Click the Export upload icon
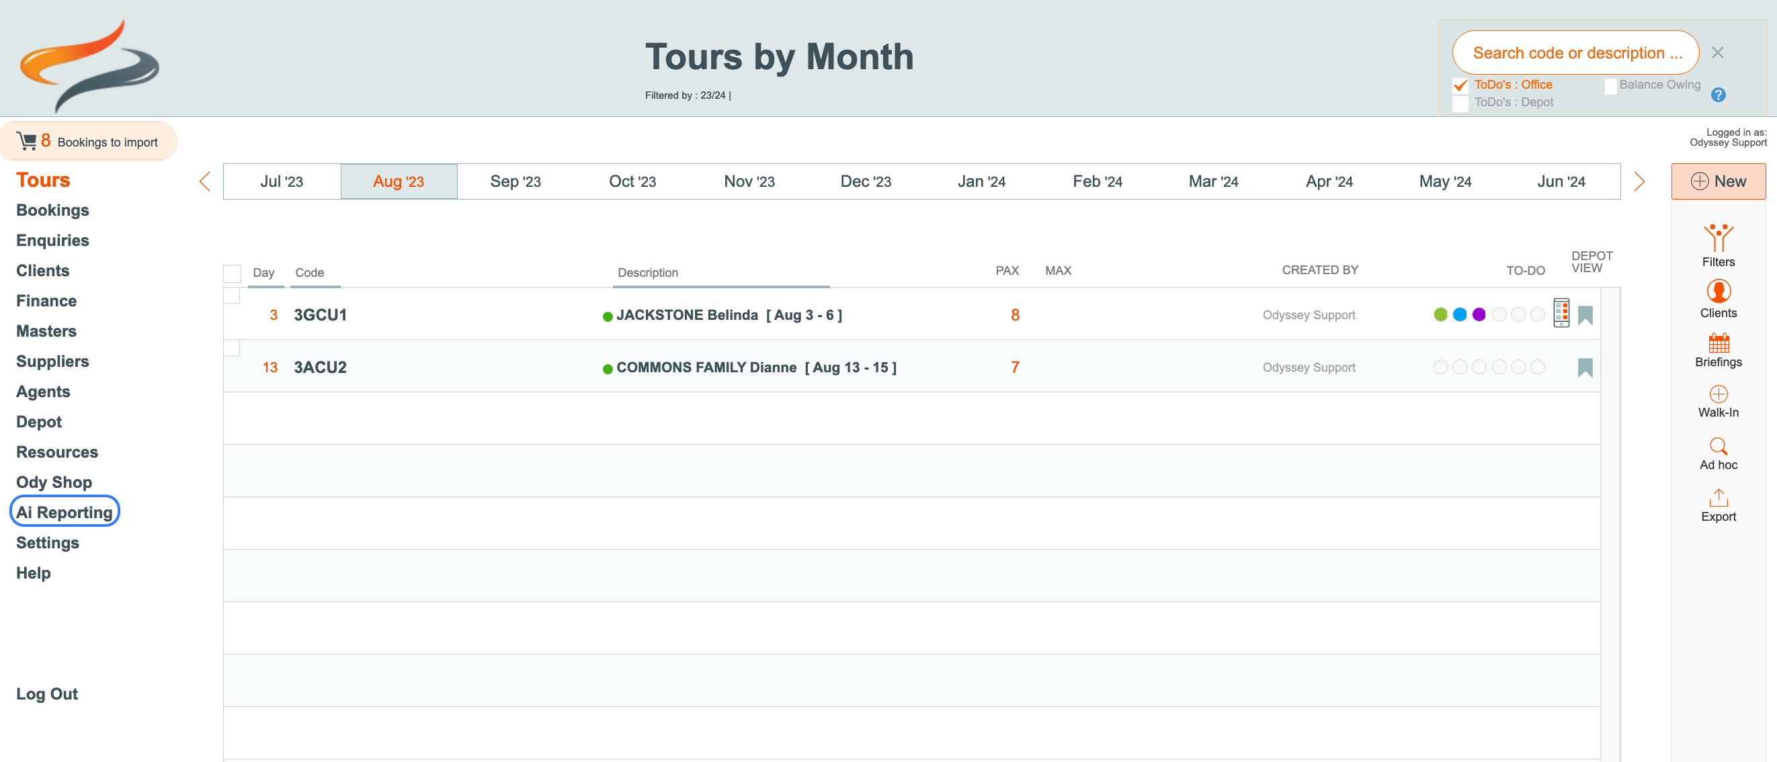Image resolution: width=1777 pixels, height=762 pixels. click(1718, 497)
